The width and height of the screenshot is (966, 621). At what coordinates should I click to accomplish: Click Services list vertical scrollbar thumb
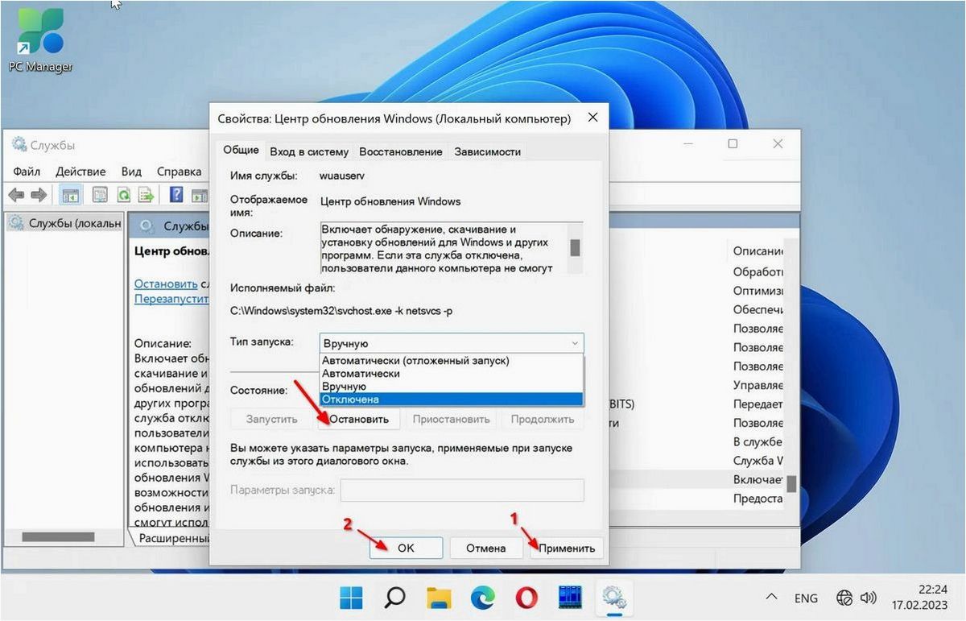coord(791,483)
